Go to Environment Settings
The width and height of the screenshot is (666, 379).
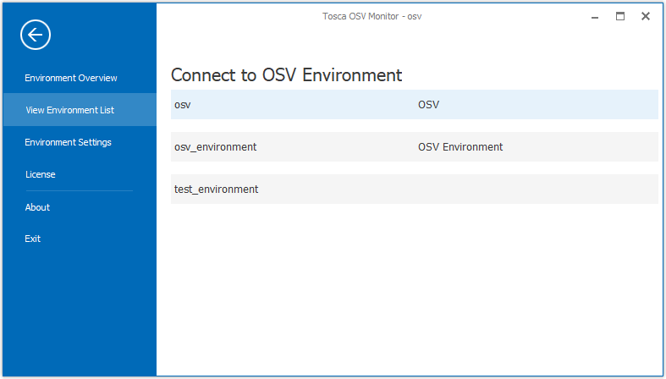68,142
